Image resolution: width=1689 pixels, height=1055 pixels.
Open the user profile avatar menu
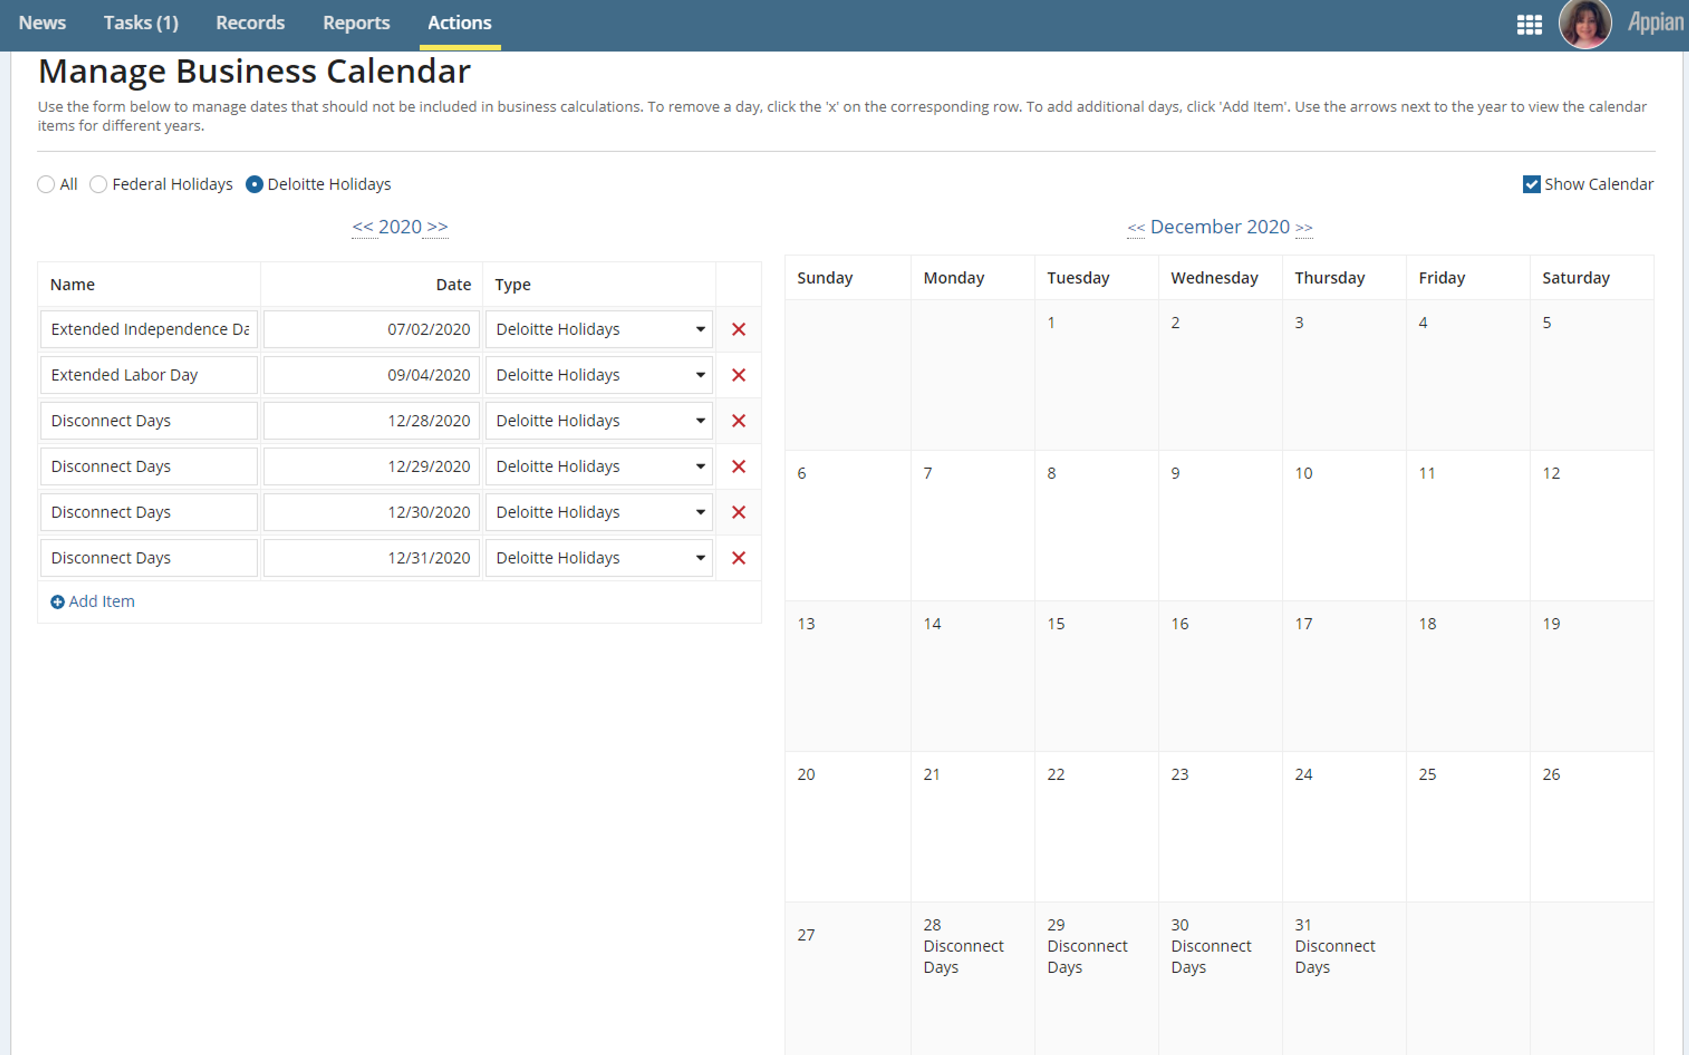[1585, 23]
